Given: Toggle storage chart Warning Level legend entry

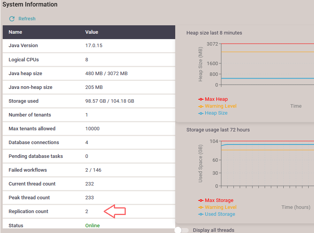Looking at the screenshot, I should [217, 207].
